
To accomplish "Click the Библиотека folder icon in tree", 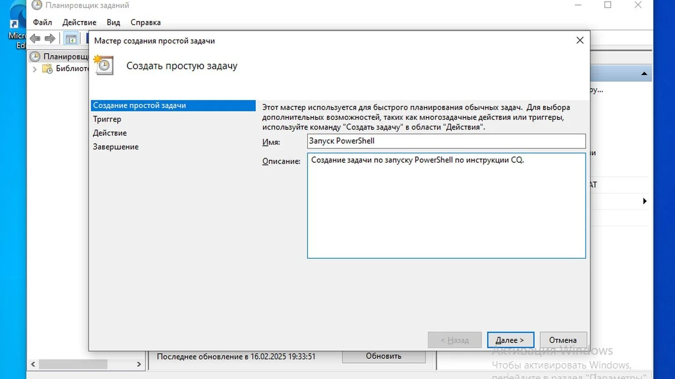I will pyautogui.click(x=47, y=69).
